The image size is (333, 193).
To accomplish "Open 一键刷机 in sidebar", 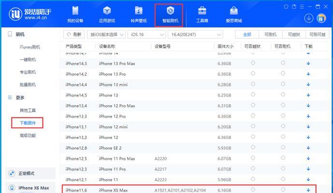I will click(28, 60).
